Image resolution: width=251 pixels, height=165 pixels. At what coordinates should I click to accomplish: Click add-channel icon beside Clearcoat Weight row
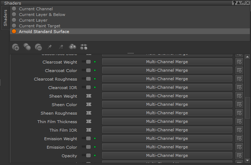coord(239,62)
